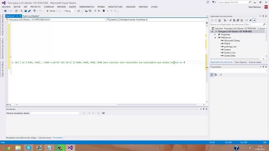Click the navigate backward circle icon
Image resolution: width=269 pixels, height=151 pixels.
pyautogui.click(x=5, y=11)
